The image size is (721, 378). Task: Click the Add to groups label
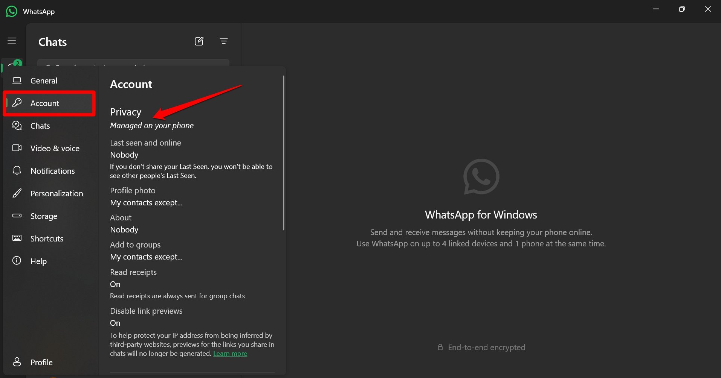(135, 245)
